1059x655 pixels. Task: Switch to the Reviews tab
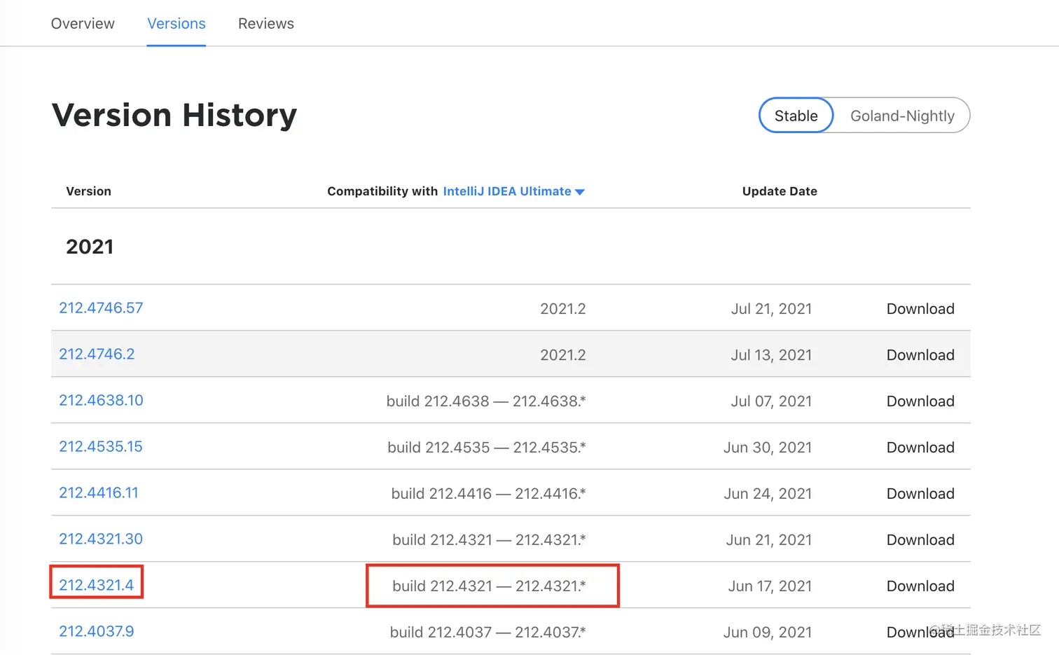click(265, 24)
